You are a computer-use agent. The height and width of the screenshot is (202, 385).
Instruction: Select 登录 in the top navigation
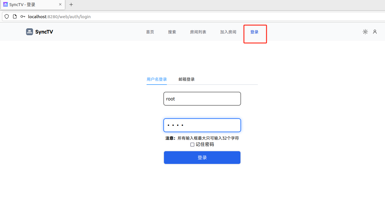tap(254, 32)
